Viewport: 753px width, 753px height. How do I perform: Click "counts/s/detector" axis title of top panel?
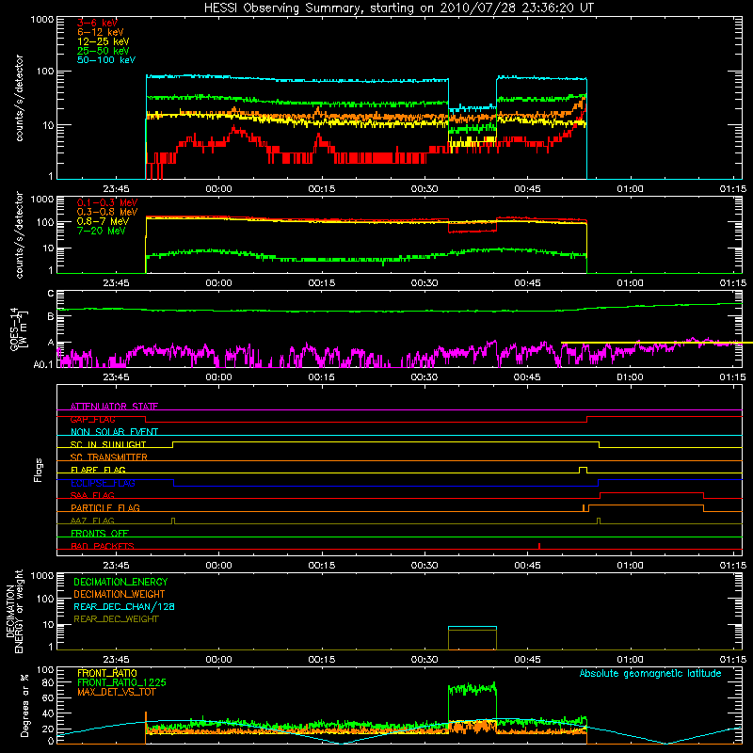pos(19,98)
